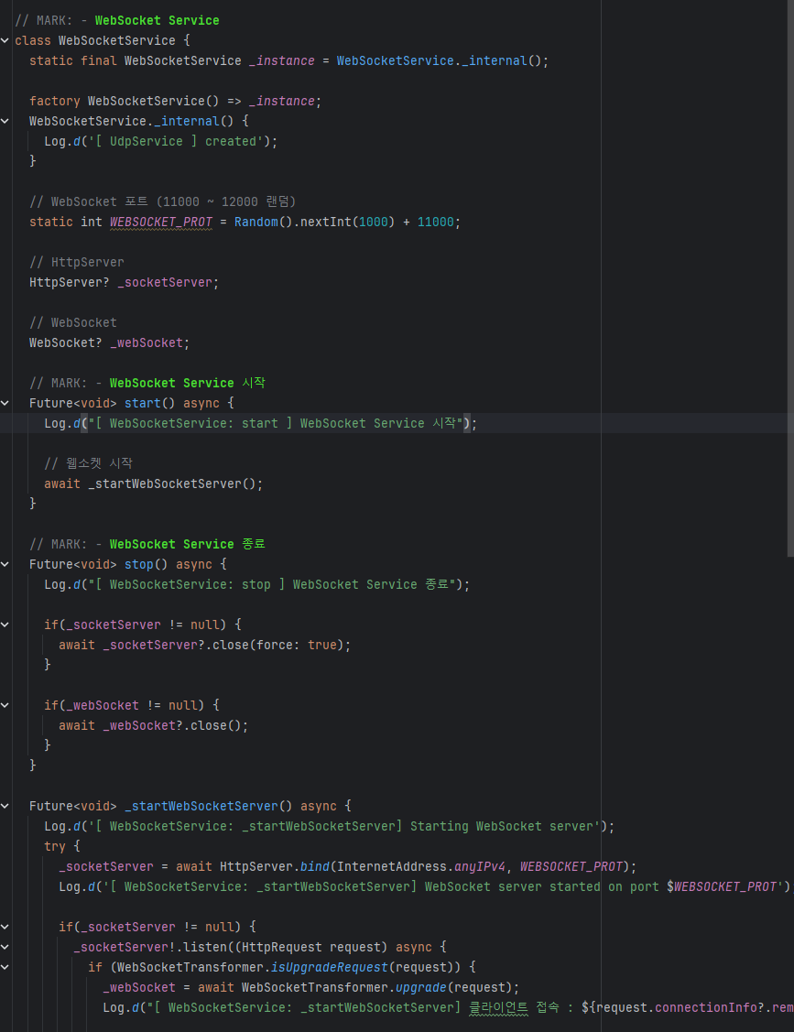Click '_instance' in the factory constructor line
794x1032 pixels.
click(x=281, y=101)
